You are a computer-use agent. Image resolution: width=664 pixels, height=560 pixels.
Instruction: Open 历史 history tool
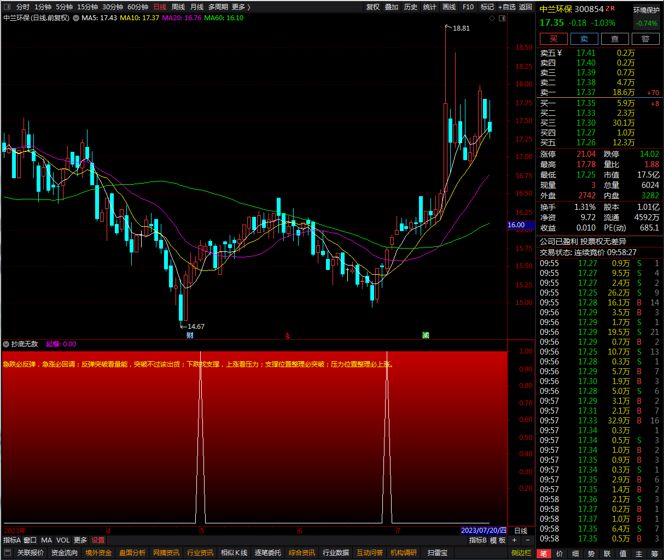tap(411, 7)
